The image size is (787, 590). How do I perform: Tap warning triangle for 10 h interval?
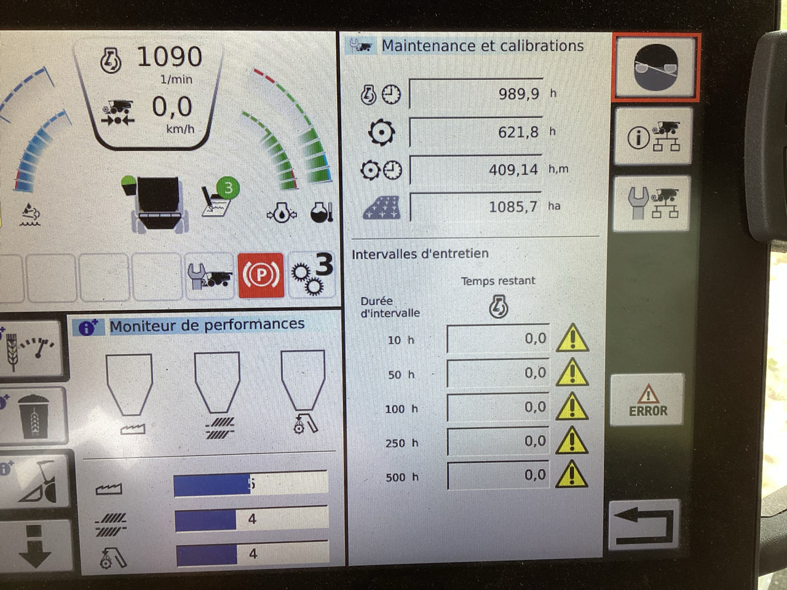point(572,339)
